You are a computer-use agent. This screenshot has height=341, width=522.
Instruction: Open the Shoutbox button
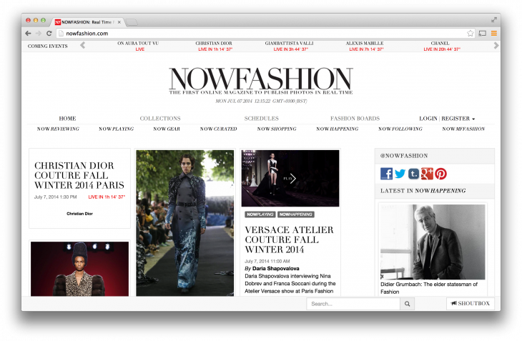click(x=470, y=304)
